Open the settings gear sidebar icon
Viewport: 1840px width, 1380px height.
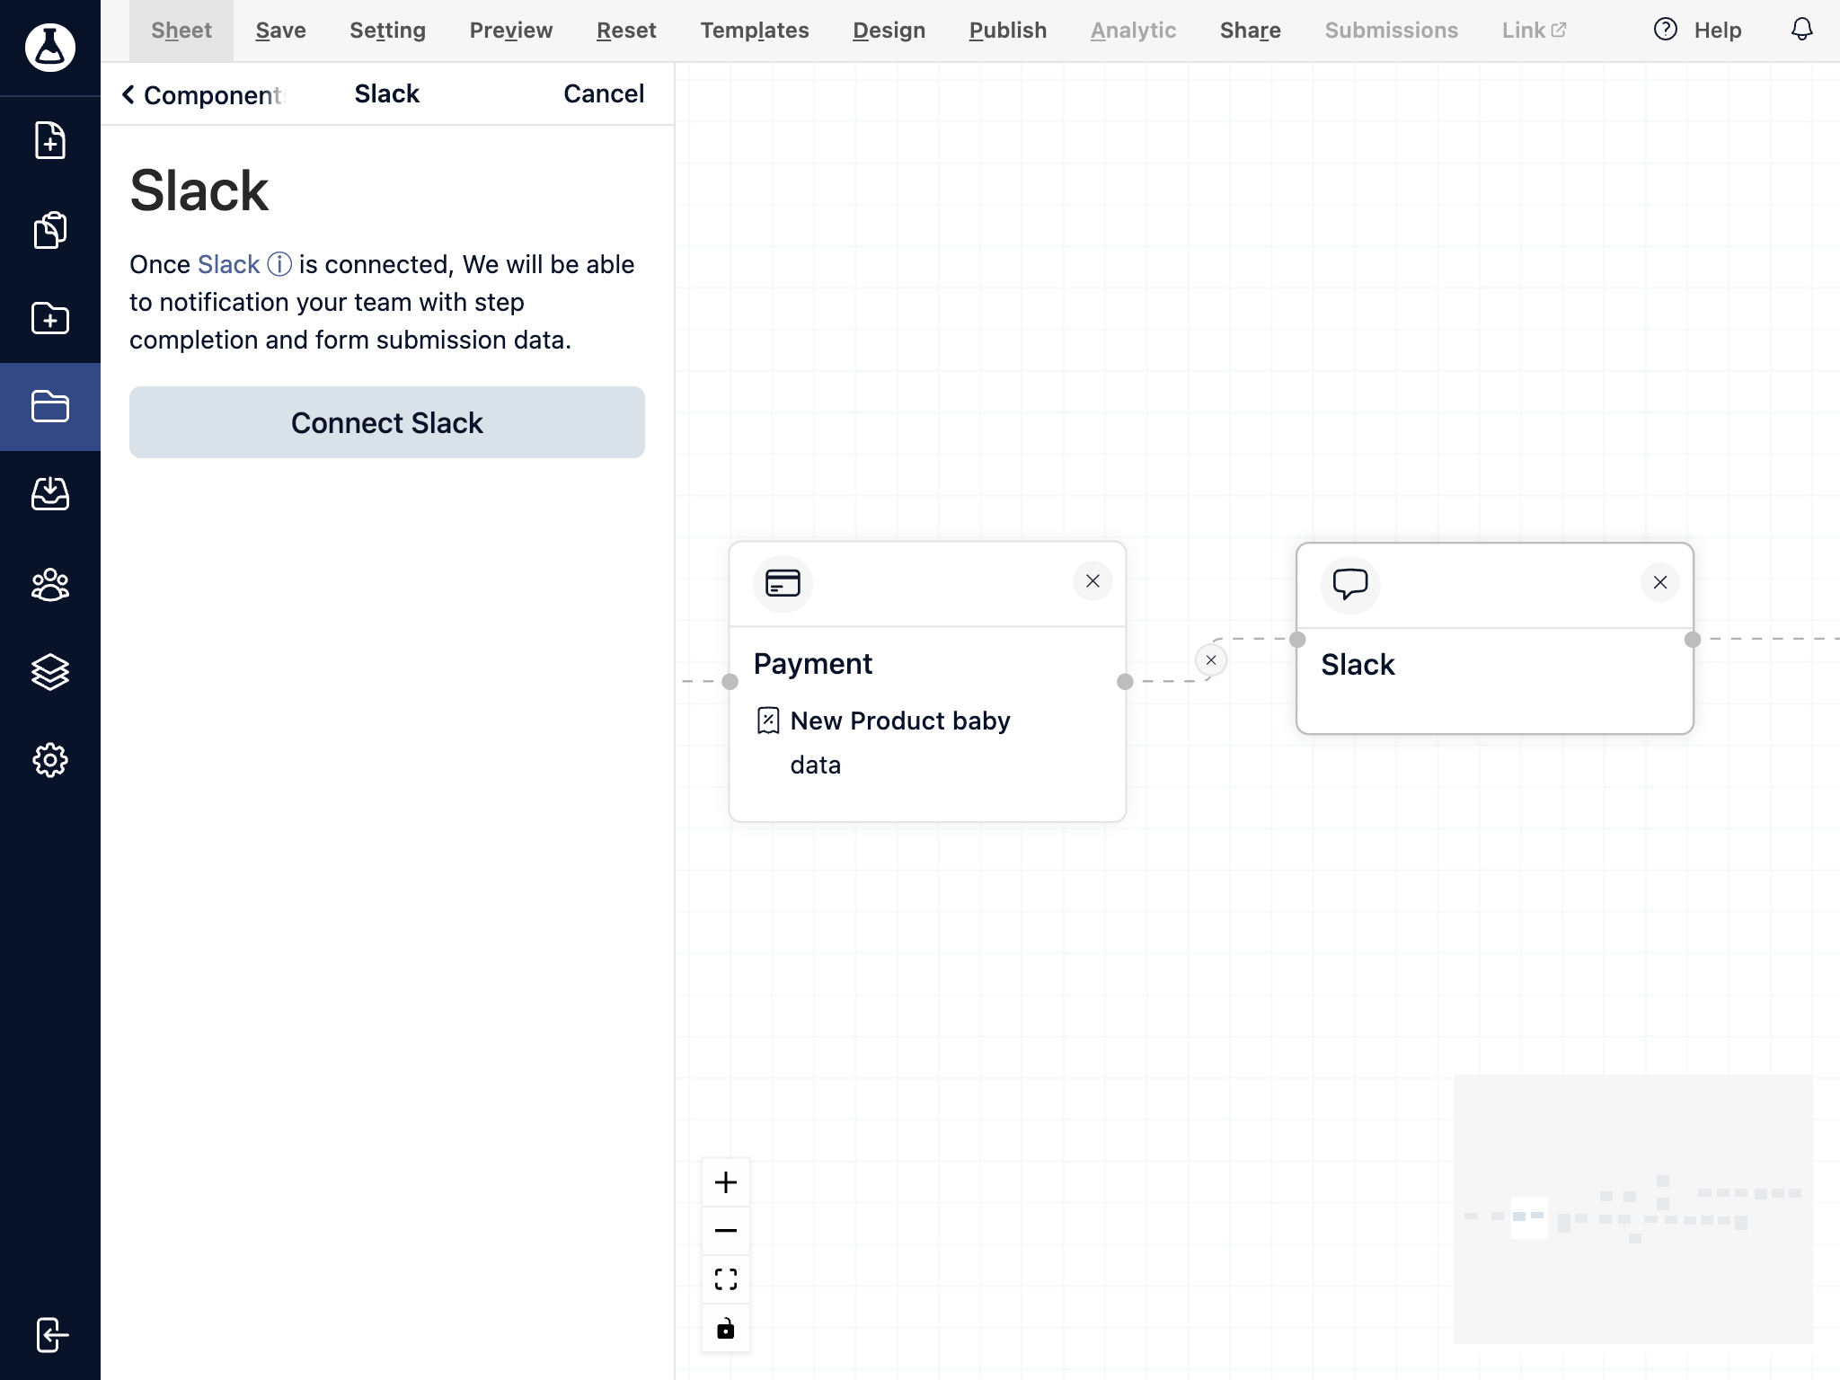tap(50, 760)
